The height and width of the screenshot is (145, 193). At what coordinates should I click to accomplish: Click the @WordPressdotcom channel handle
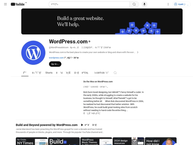pyautogui.click(x=59, y=48)
